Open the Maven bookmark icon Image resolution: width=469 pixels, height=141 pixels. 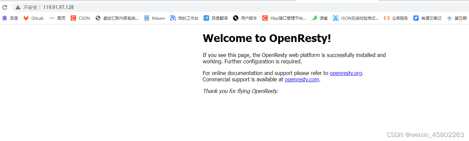click(x=147, y=18)
